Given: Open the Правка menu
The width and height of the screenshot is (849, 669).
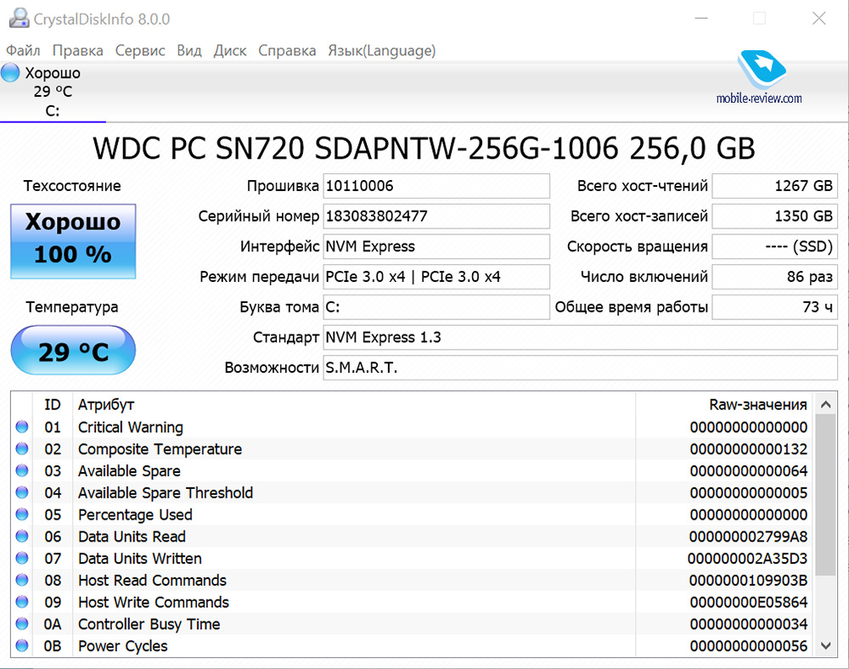Looking at the screenshot, I should point(77,50).
